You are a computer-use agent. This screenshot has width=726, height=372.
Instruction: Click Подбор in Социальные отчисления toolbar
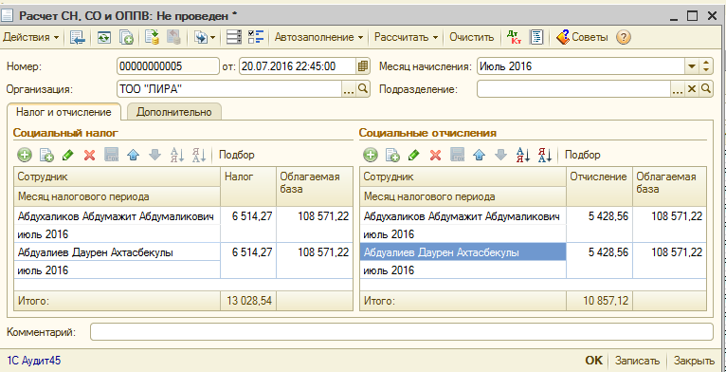pos(583,155)
